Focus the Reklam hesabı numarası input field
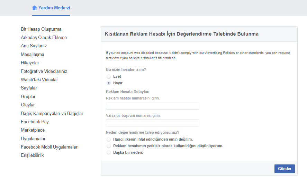This screenshot has width=307, height=190. [152, 106]
